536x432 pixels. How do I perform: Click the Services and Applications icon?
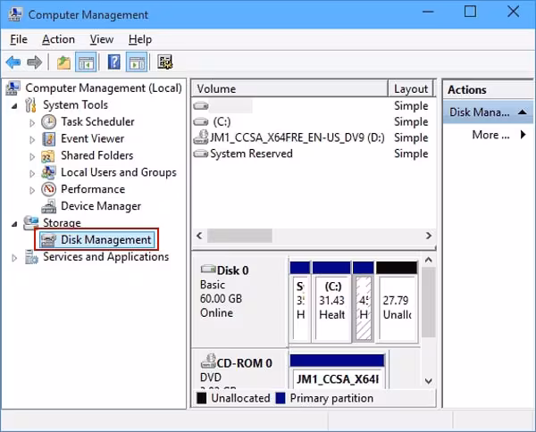(x=31, y=257)
